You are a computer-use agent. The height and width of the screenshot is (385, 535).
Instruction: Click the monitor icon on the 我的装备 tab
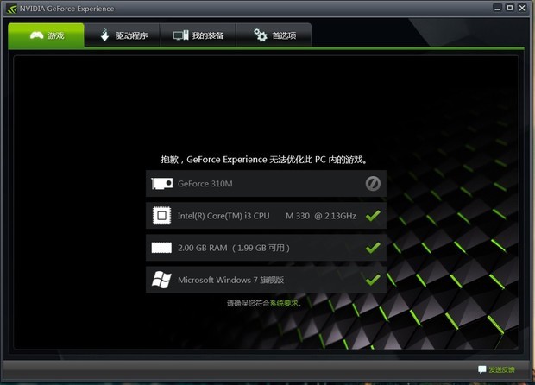point(180,35)
